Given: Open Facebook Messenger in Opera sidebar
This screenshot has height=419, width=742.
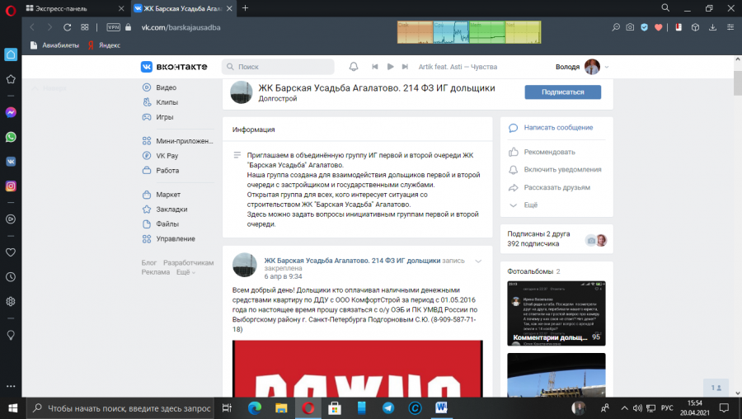Looking at the screenshot, I should tap(11, 112).
